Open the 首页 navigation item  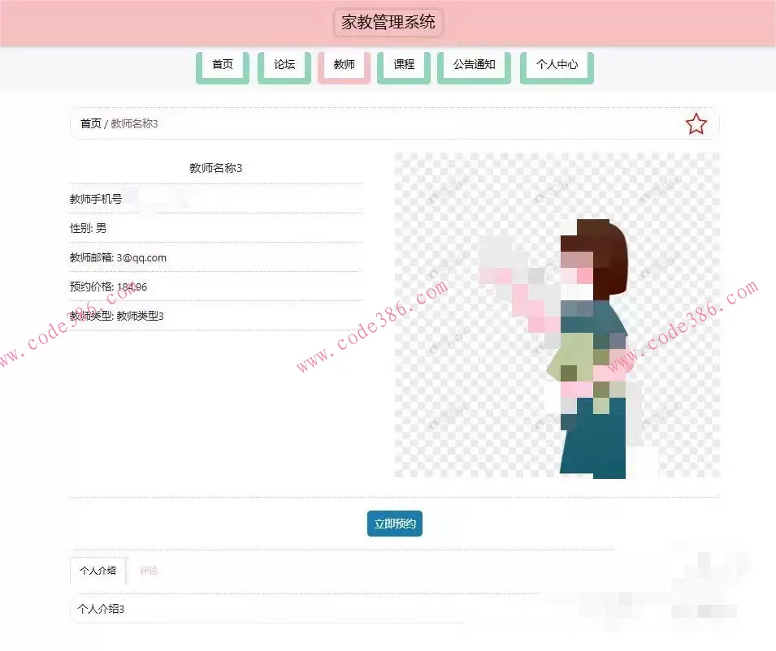click(x=222, y=66)
